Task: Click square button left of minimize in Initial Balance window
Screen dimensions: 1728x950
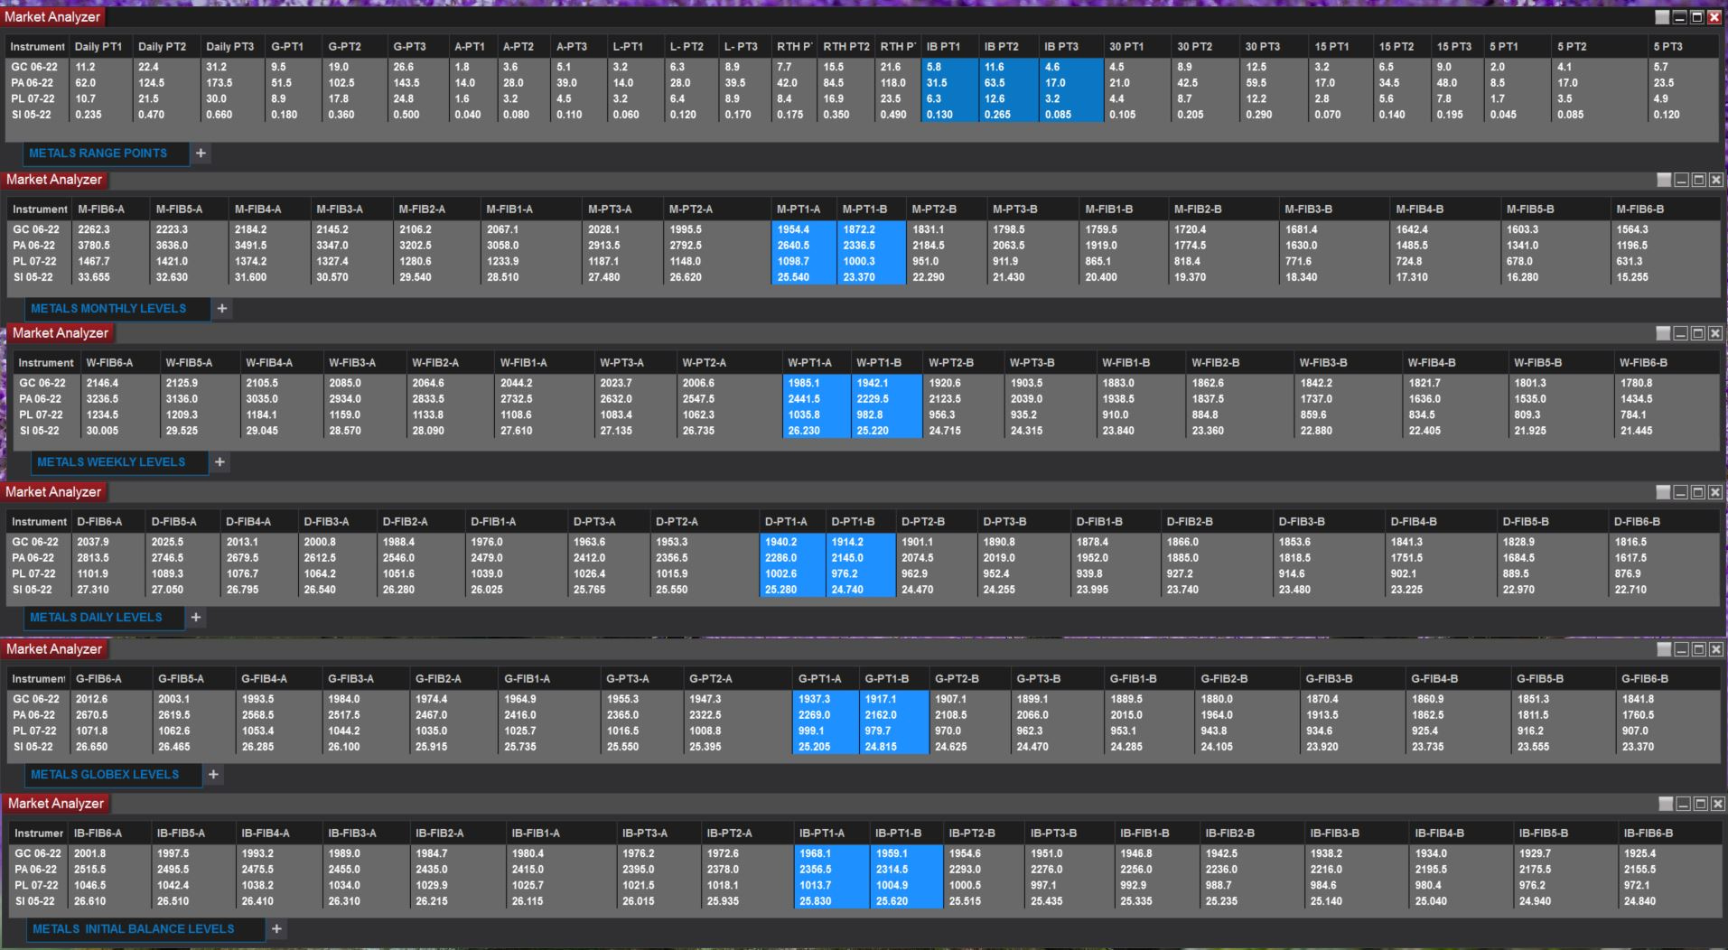Action: point(1666,804)
